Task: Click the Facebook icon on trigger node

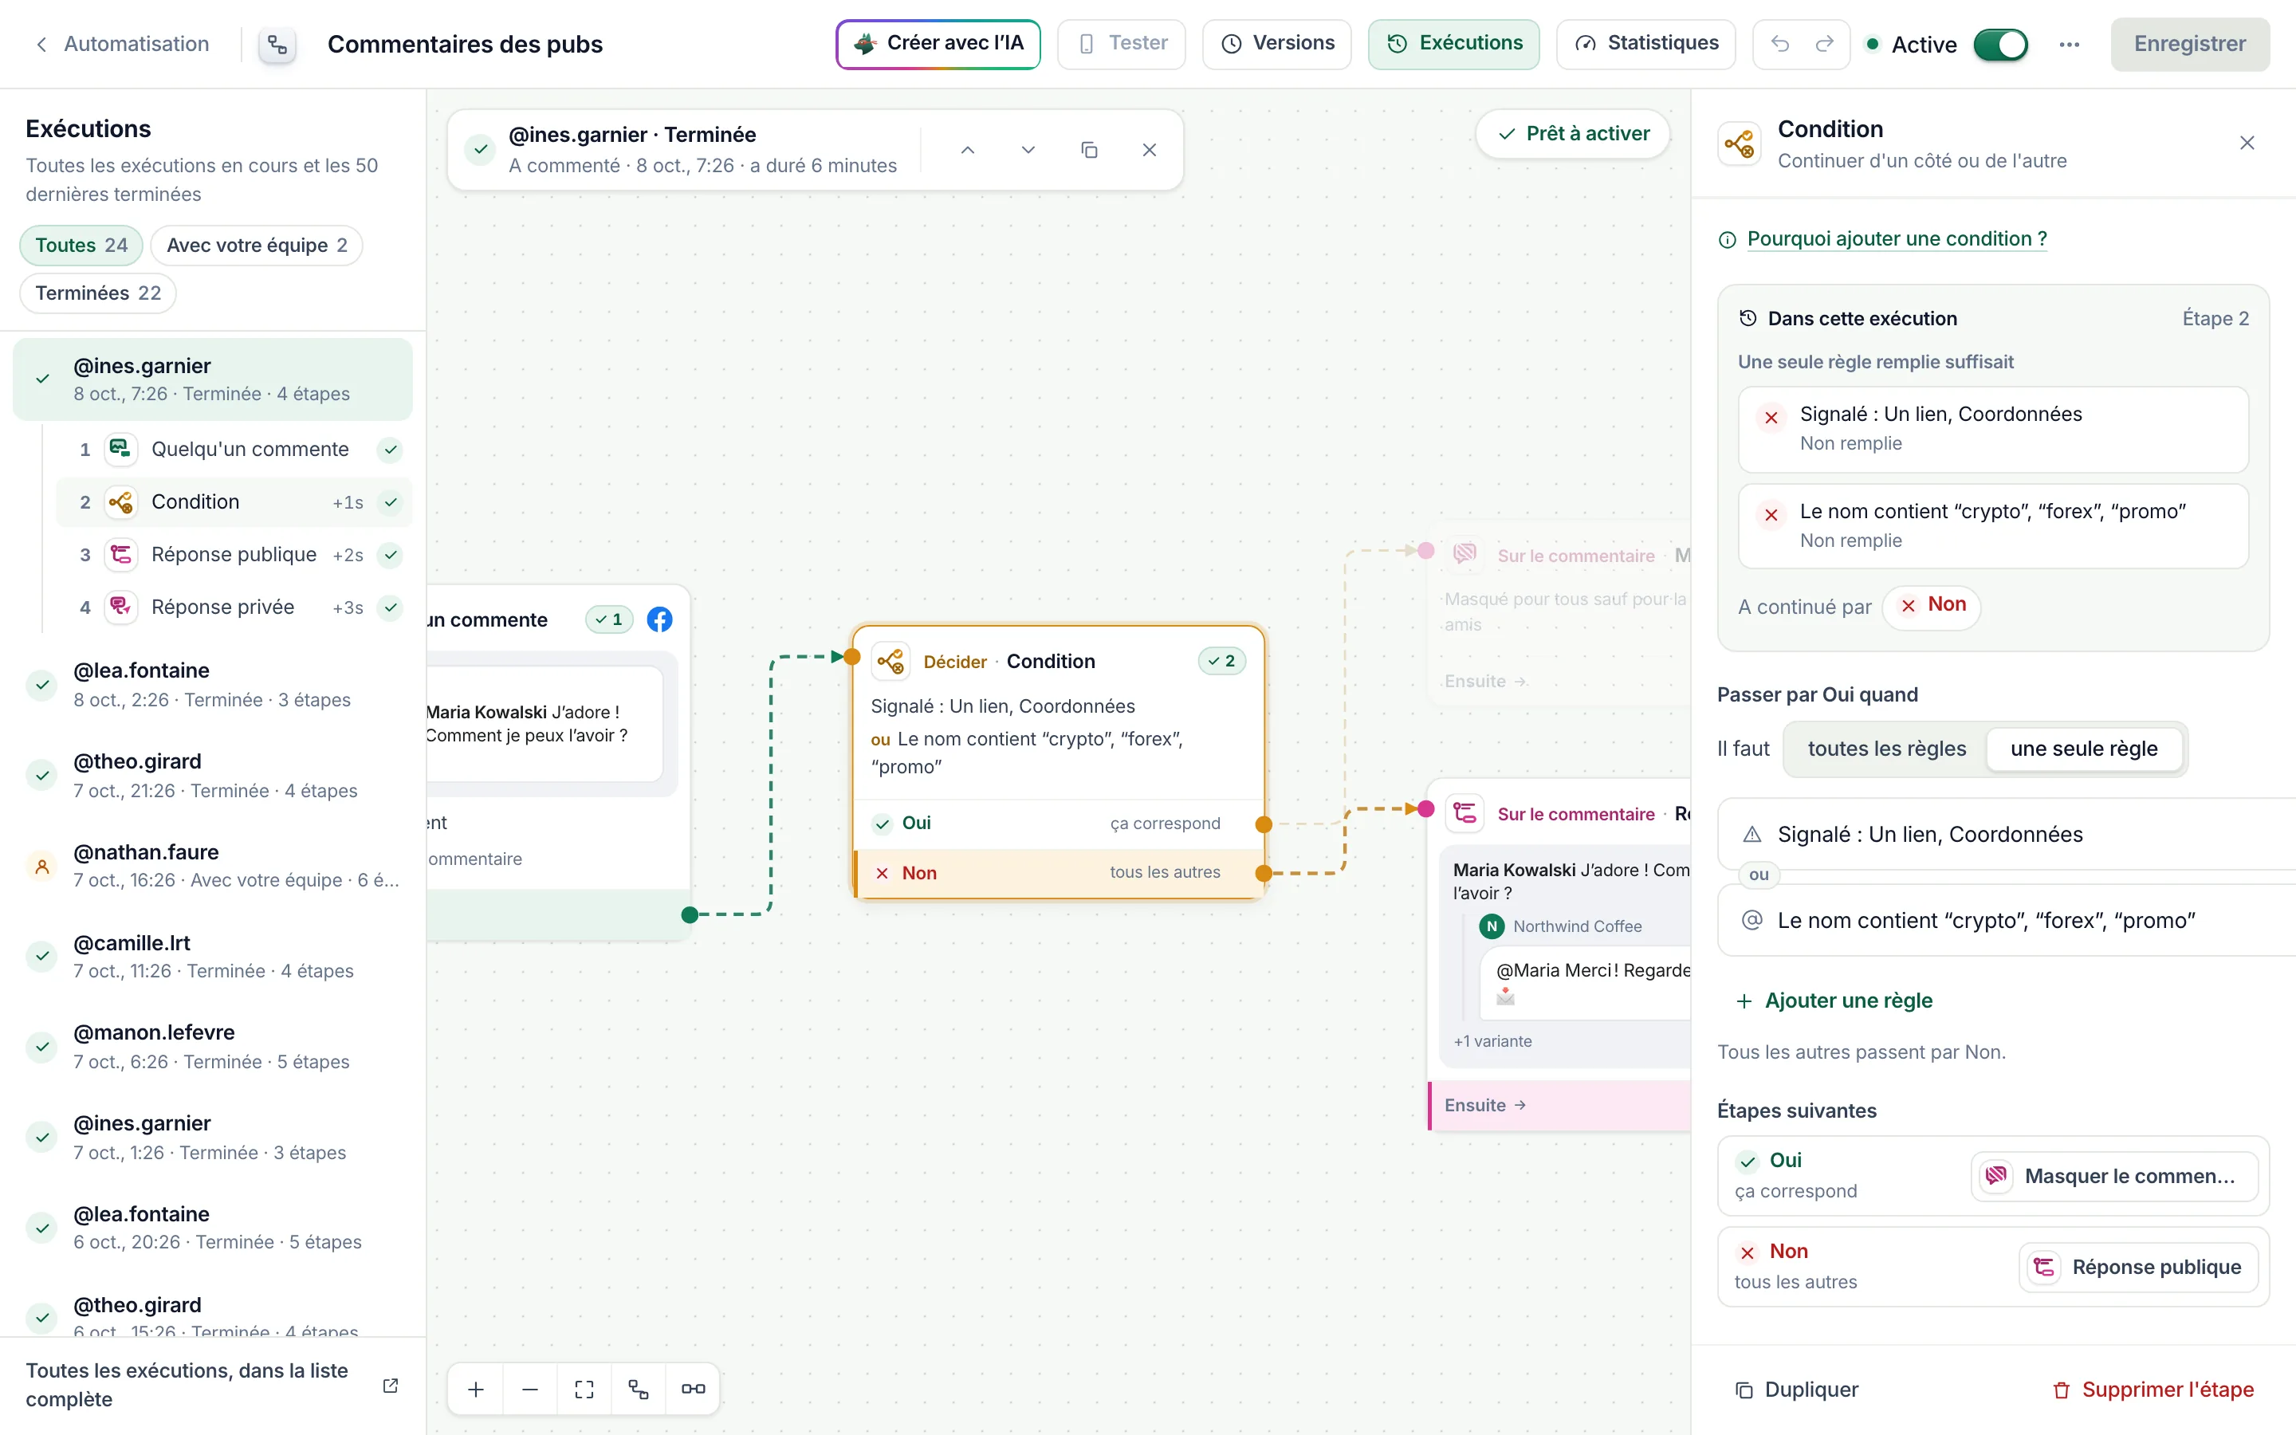Action: [x=659, y=619]
